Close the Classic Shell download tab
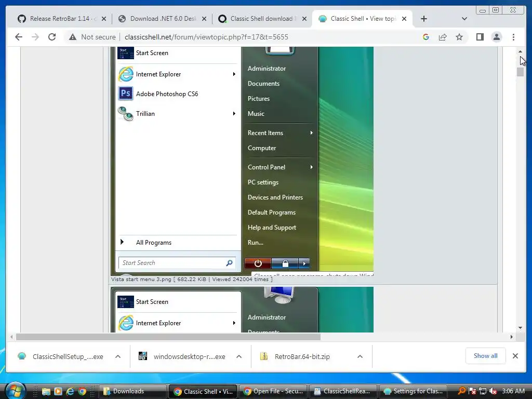This screenshot has width=532, height=399. click(304, 19)
